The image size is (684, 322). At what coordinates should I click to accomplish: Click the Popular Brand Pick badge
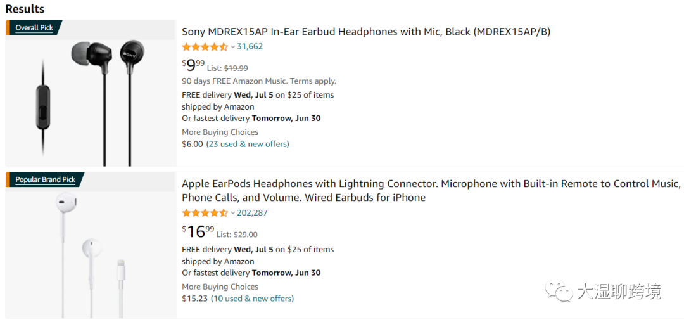(46, 180)
